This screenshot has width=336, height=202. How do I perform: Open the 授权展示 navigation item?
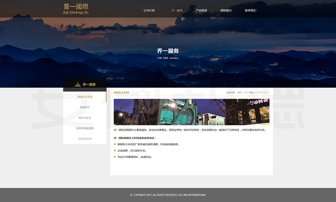(226, 10)
